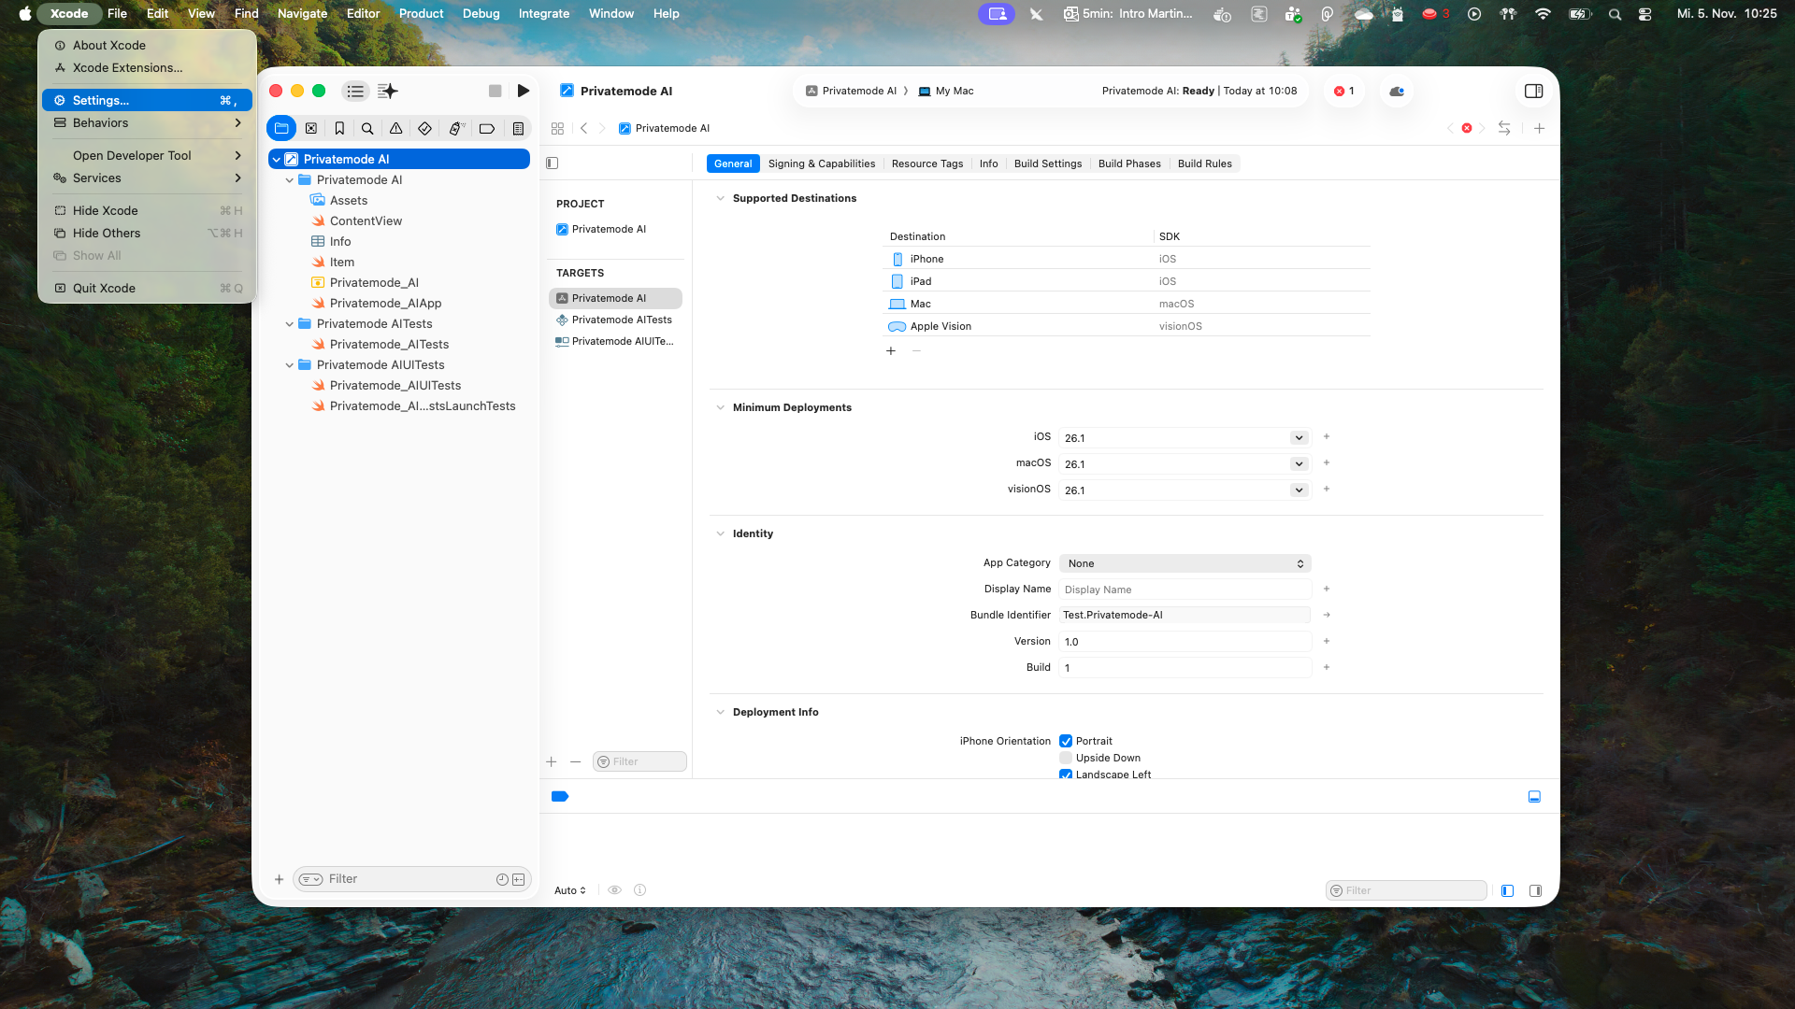This screenshot has width=1795, height=1009.
Task: Open visionOS minimum deployment dropdown
Action: (1299, 490)
